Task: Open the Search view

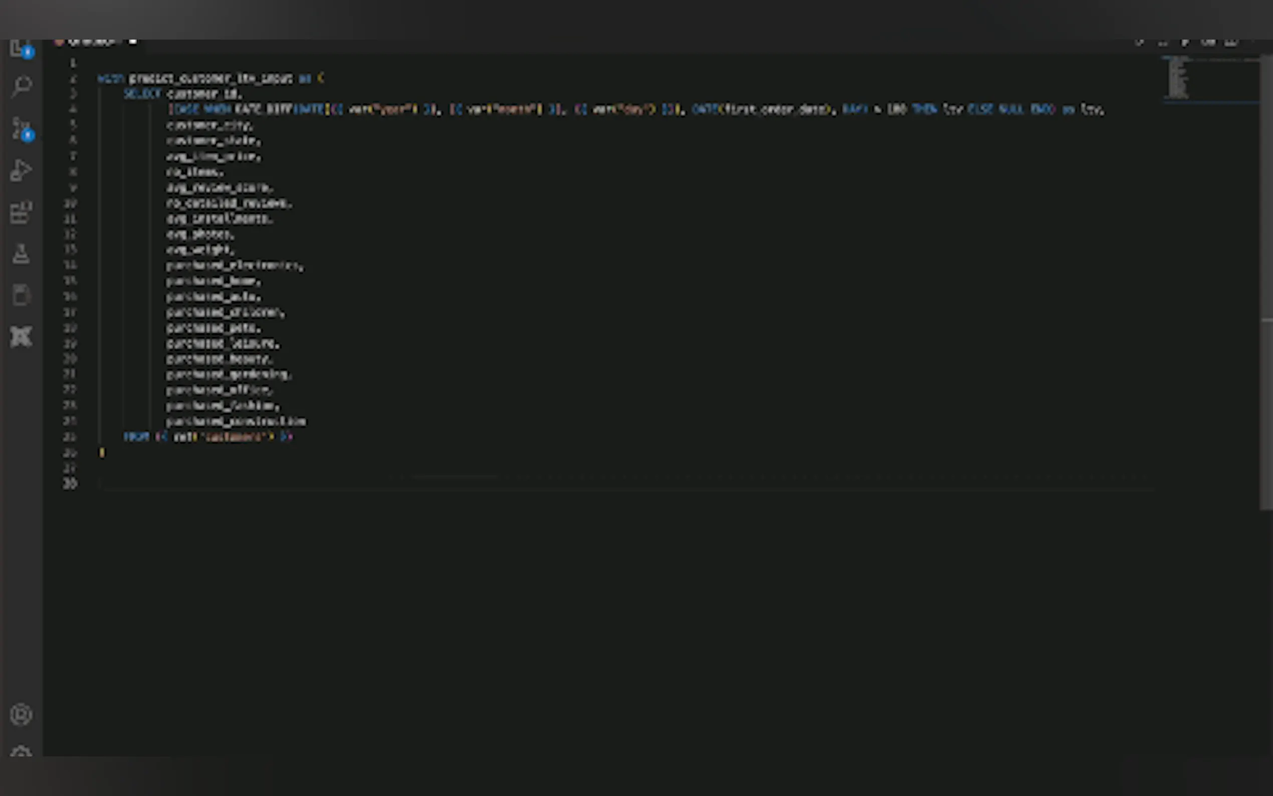Action: (x=21, y=86)
